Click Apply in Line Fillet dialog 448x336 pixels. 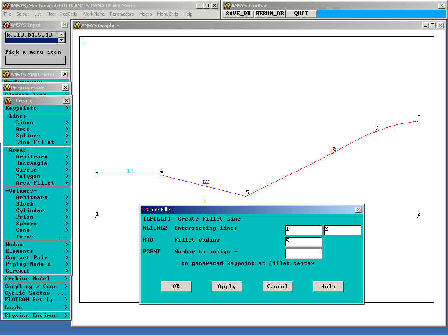point(227,287)
